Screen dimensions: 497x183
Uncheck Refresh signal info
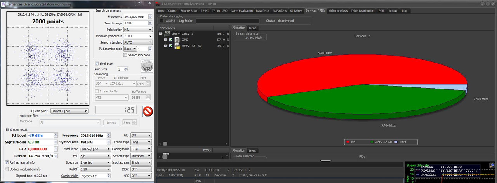pyautogui.click(x=7, y=162)
